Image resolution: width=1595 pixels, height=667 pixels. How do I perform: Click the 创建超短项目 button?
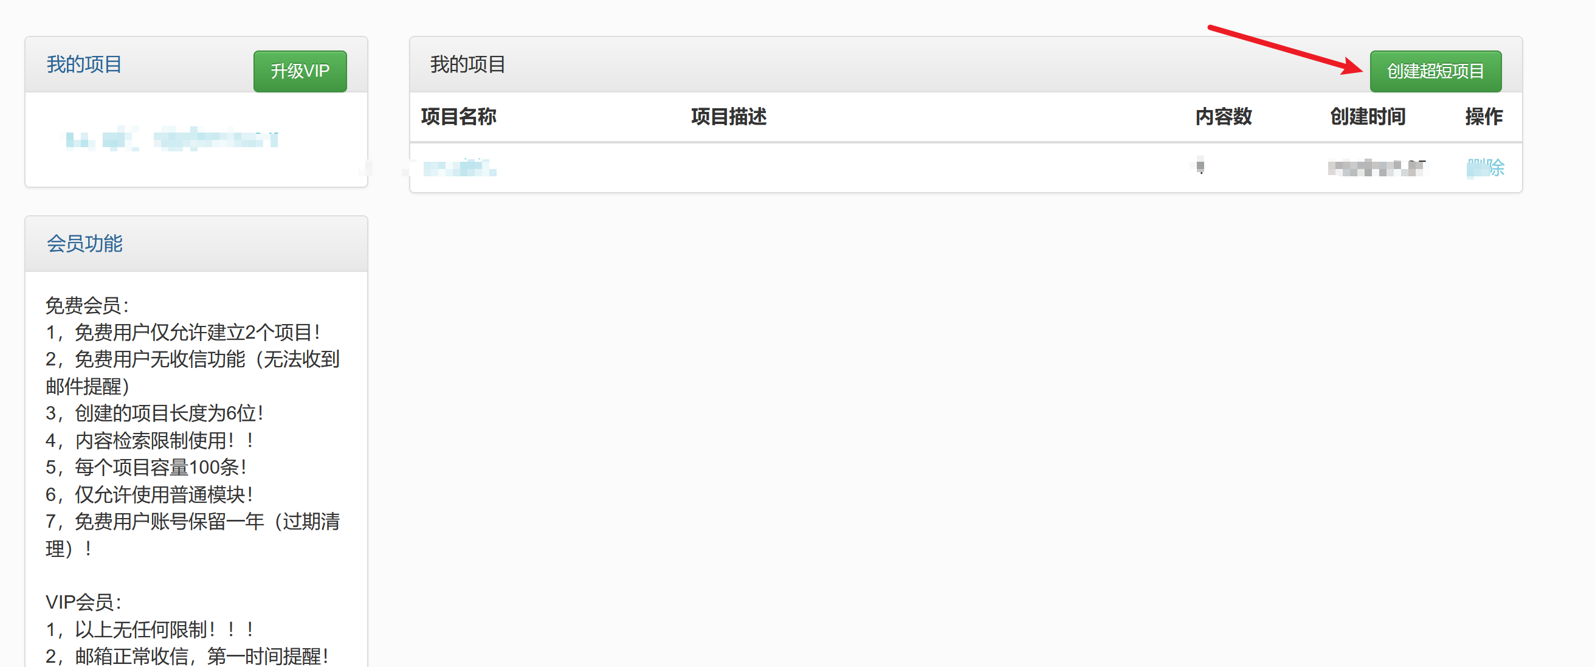click(x=1435, y=71)
